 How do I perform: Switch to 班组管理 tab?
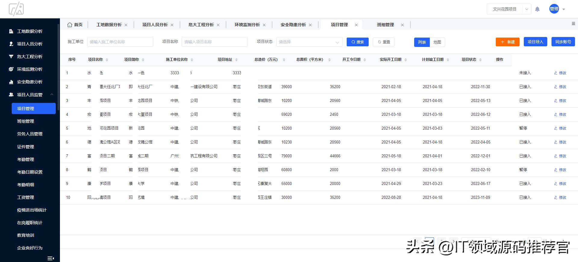pos(386,25)
